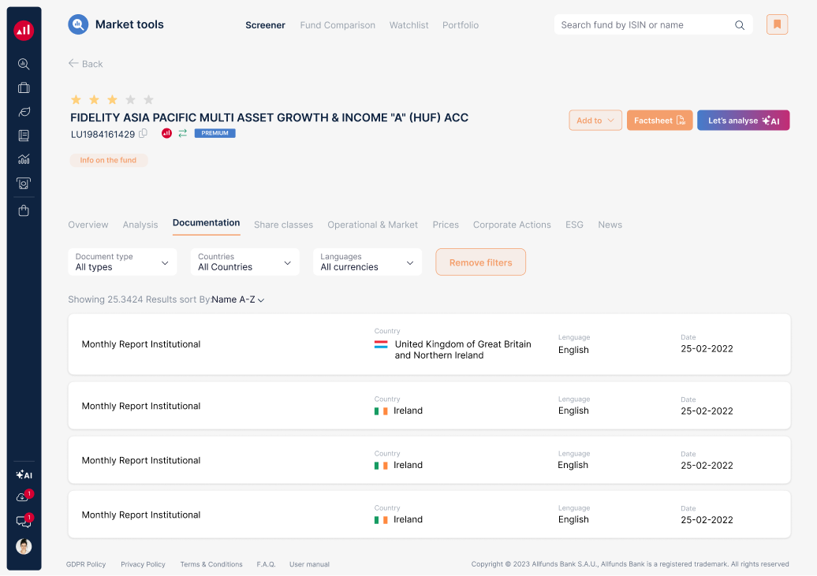Image resolution: width=817 pixels, height=576 pixels.
Task: Open Fund Comparison nav item
Action: point(338,25)
